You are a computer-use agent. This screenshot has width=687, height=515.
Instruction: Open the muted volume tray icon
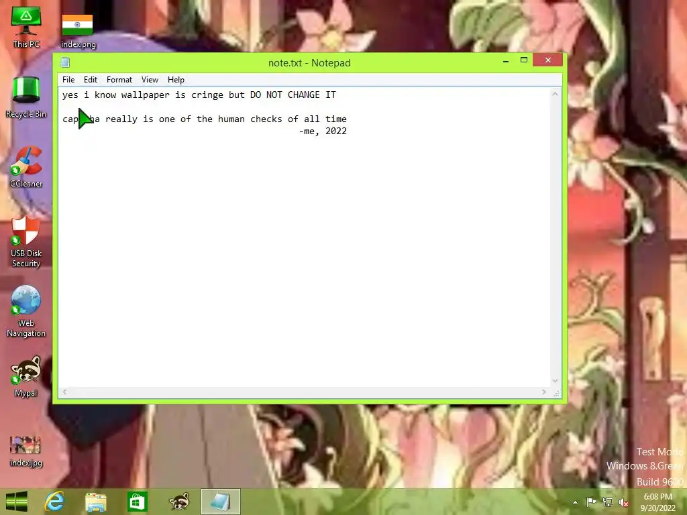(x=623, y=502)
